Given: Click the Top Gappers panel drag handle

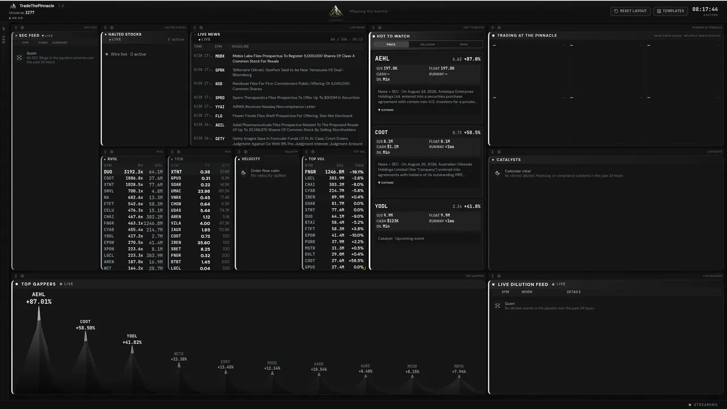Looking at the screenshot, I should tap(15, 276).
